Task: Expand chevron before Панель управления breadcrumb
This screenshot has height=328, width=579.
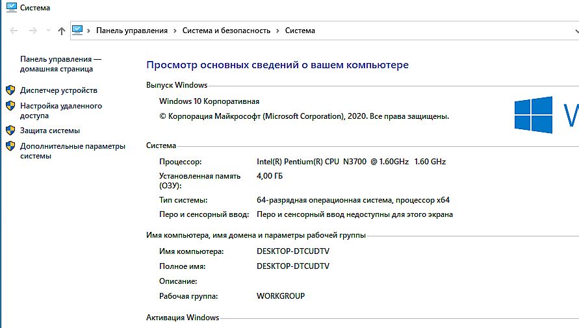Action: click(90, 31)
